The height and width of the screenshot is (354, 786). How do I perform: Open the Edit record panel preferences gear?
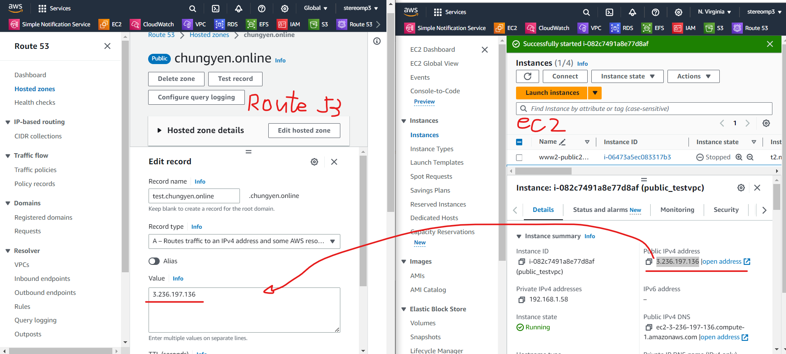[314, 162]
